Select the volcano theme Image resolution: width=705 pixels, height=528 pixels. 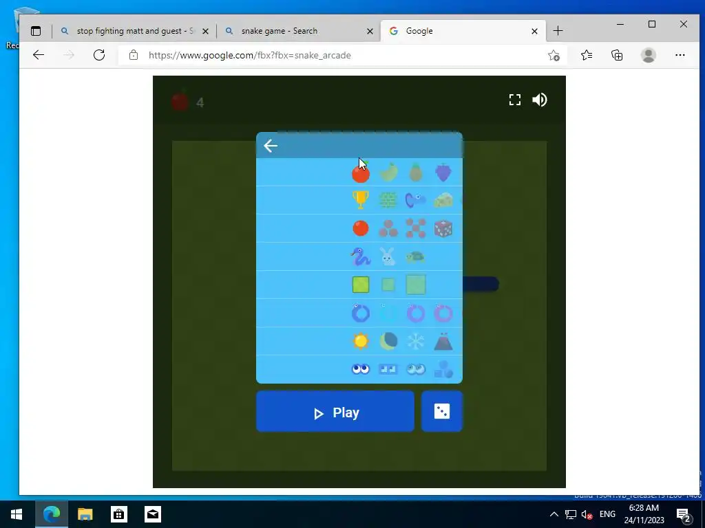tap(443, 341)
